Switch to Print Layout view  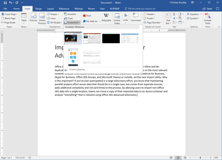178,158
